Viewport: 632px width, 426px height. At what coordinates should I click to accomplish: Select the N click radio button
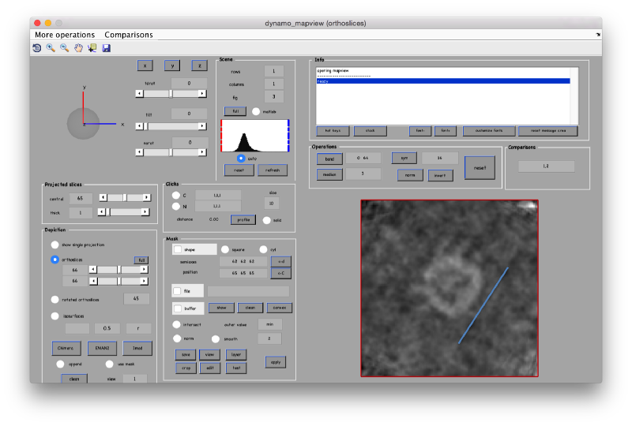(175, 206)
